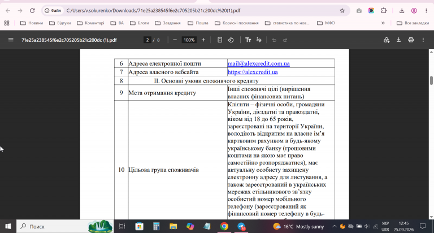Open Calculator from taskbar
Screen dimensions: 434x233
(156, 226)
